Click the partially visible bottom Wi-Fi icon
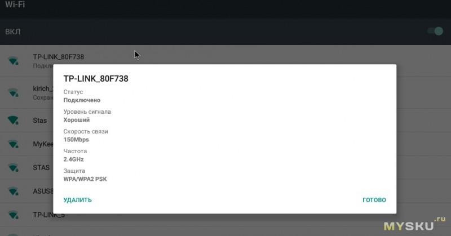 13,235
